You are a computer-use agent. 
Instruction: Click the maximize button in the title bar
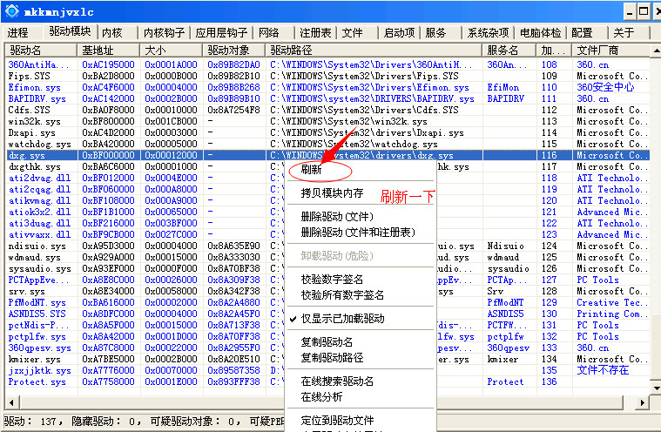644,11
